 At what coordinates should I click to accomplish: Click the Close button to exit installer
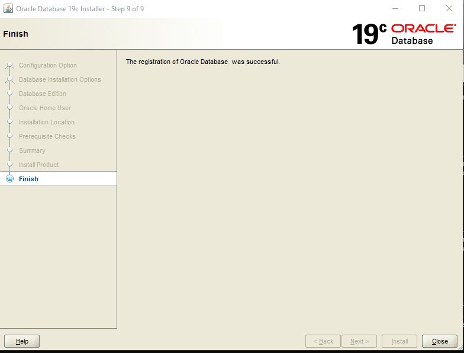439,341
